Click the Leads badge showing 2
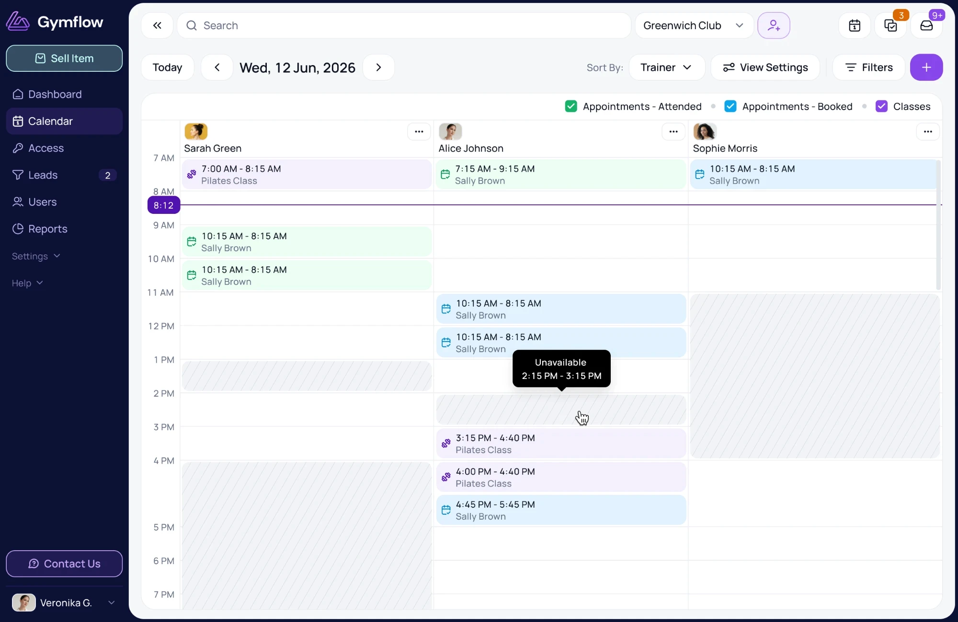The image size is (958, 622). (x=108, y=175)
